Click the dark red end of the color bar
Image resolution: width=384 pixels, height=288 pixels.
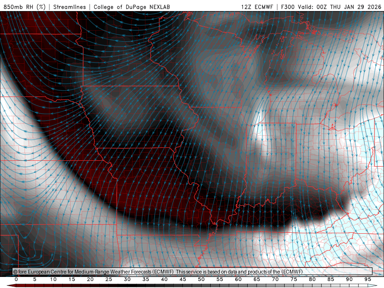(x=11, y=286)
